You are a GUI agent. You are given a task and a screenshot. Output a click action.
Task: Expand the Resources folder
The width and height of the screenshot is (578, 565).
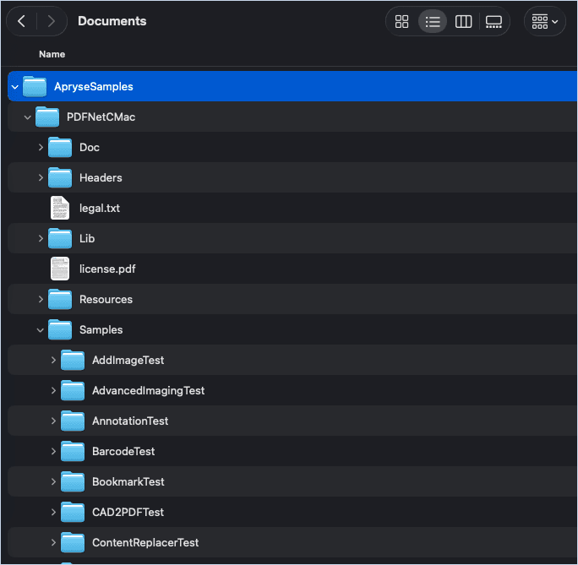[41, 300]
